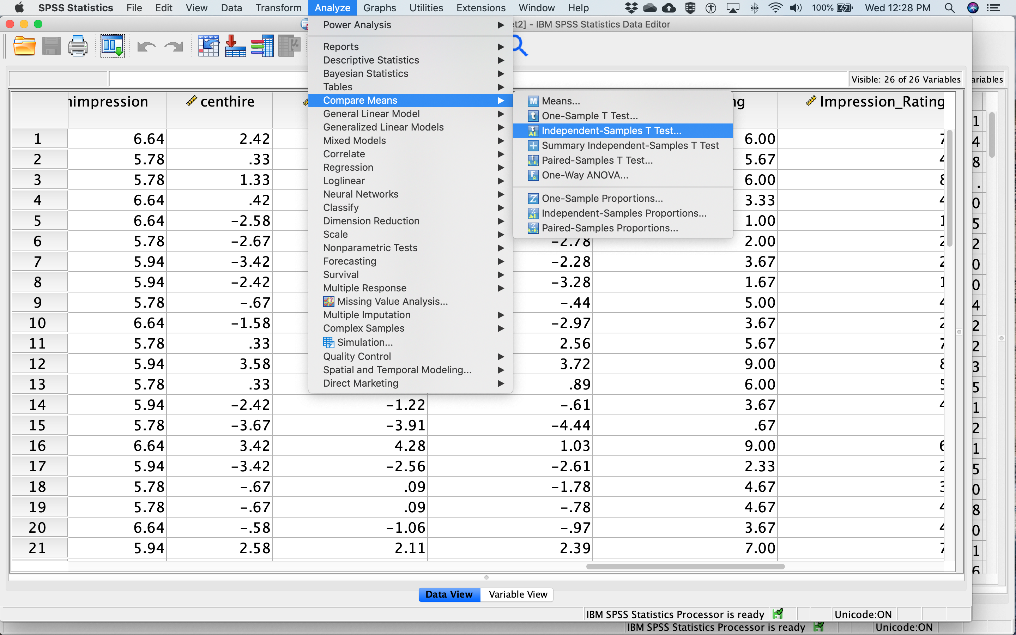Click the Dropbox menu bar icon
The height and width of the screenshot is (635, 1016).
(631, 8)
